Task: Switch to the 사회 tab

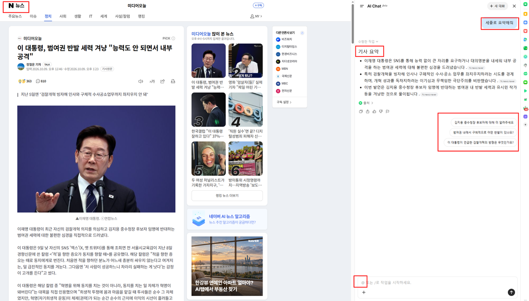Action: coord(63,16)
